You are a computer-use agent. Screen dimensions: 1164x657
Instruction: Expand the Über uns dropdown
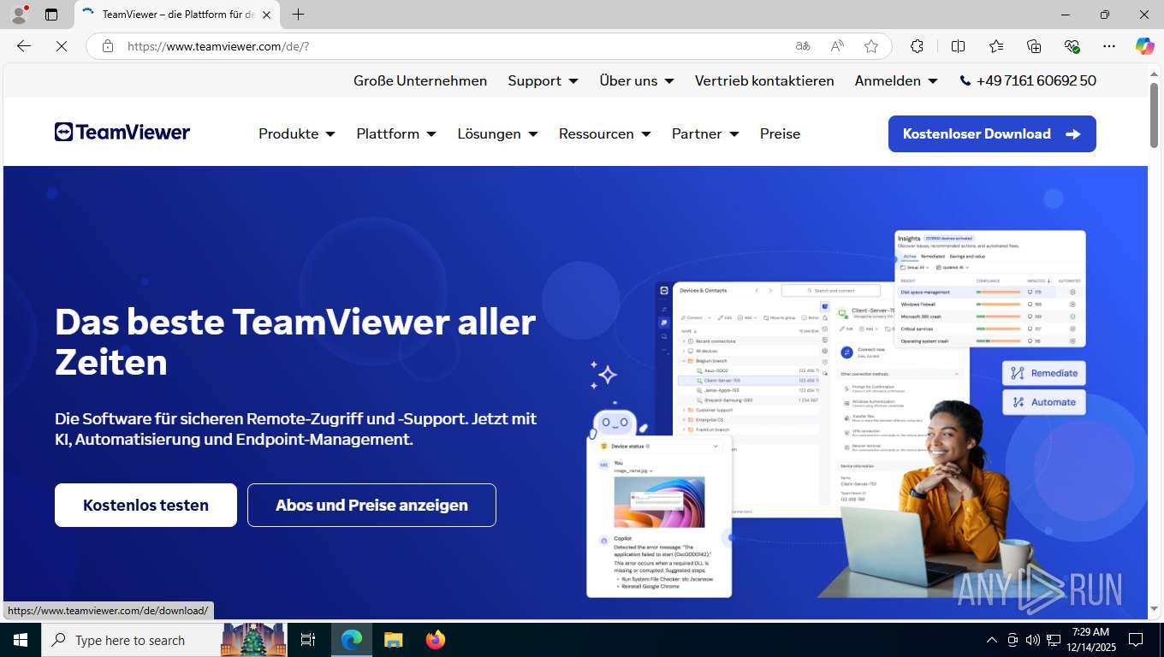tap(637, 80)
